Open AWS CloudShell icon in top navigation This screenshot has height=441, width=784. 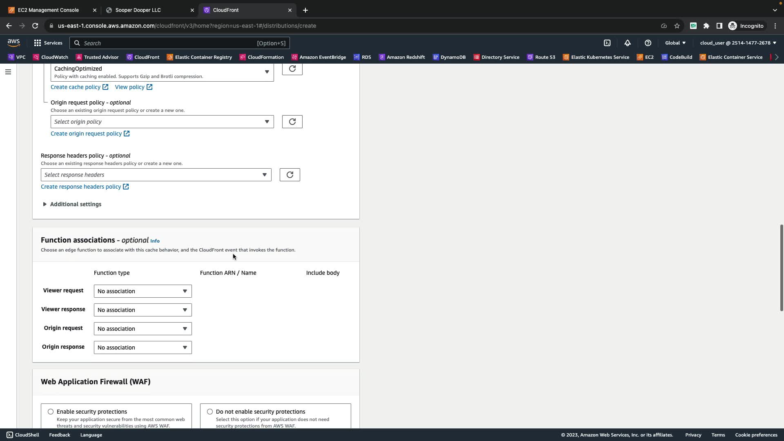pos(607,43)
